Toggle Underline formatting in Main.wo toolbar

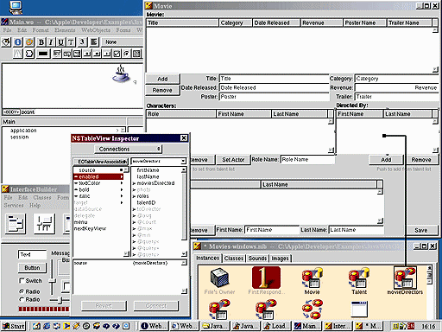coord(60,42)
